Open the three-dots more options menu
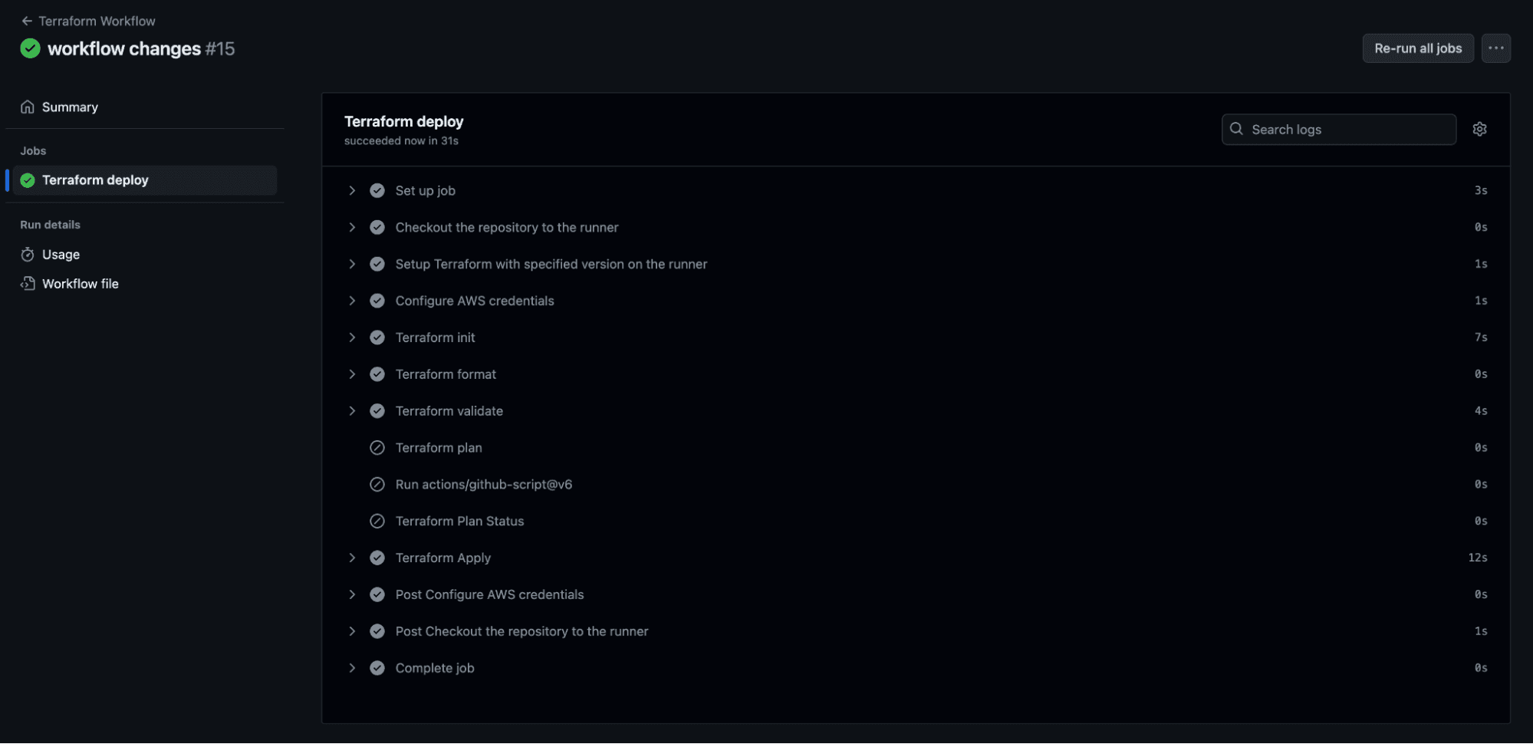 point(1495,48)
